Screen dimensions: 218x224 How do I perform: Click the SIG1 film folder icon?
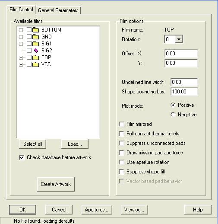[x=35, y=44]
